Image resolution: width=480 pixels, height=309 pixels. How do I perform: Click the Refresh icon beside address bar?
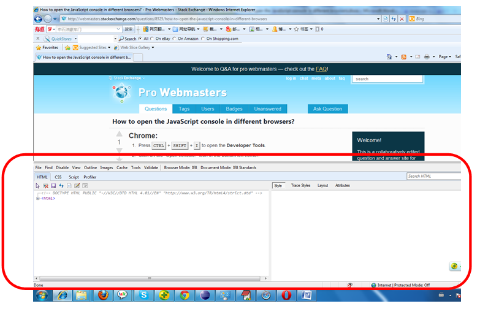(394, 19)
